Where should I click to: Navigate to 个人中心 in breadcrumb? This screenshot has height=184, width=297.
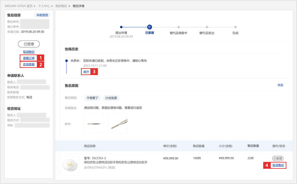tap(44, 6)
